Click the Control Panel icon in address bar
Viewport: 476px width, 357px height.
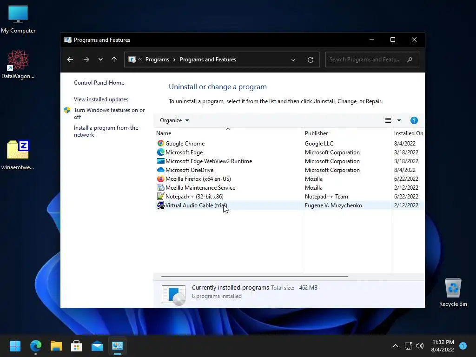pyautogui.click(x=132, y=59)
